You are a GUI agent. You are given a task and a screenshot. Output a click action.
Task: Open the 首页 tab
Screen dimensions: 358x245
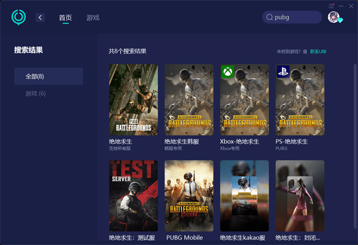[x=65, y=17]
